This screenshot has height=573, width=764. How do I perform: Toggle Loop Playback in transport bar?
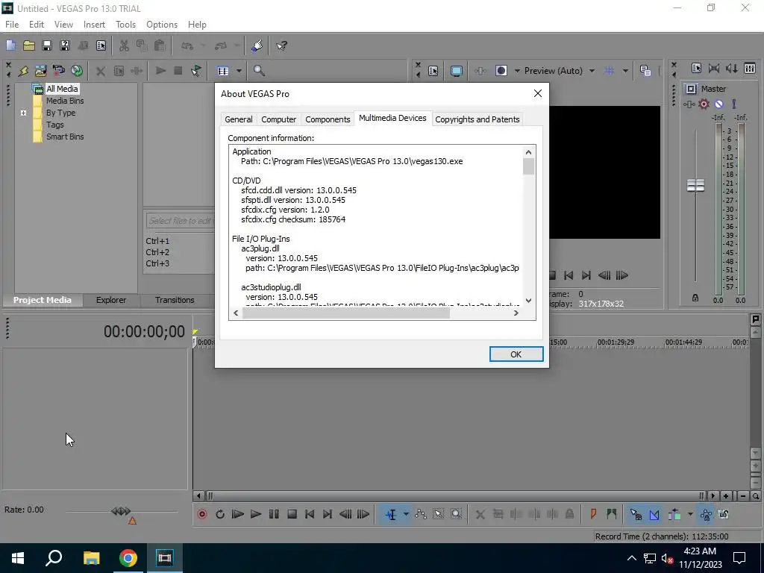(220, 514)
